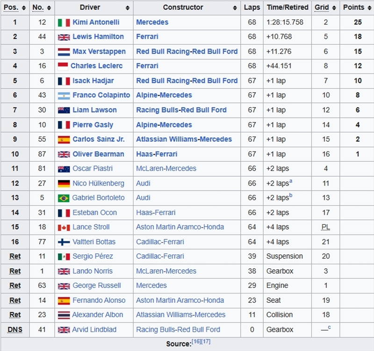Click the Italian flag beside Kimi Antonelli

(64, 22)
